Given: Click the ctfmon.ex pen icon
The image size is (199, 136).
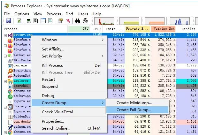Looking at the screenshot, I should click(10, 127).
